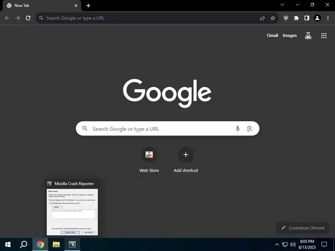
Task: Go forward with the right arrow
Action: click(18, 18)
